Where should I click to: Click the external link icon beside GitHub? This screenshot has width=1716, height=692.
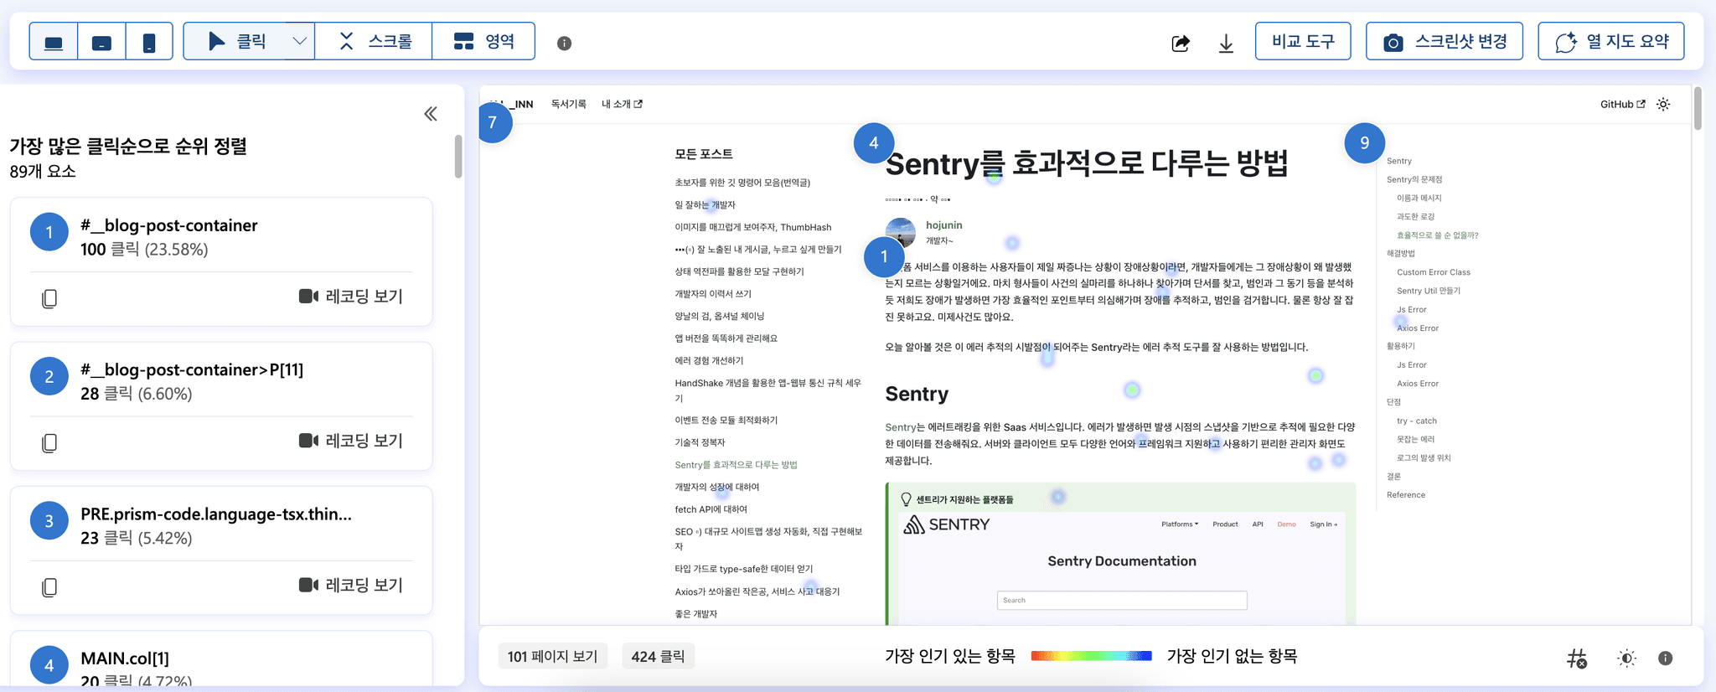click(1641, 104)
